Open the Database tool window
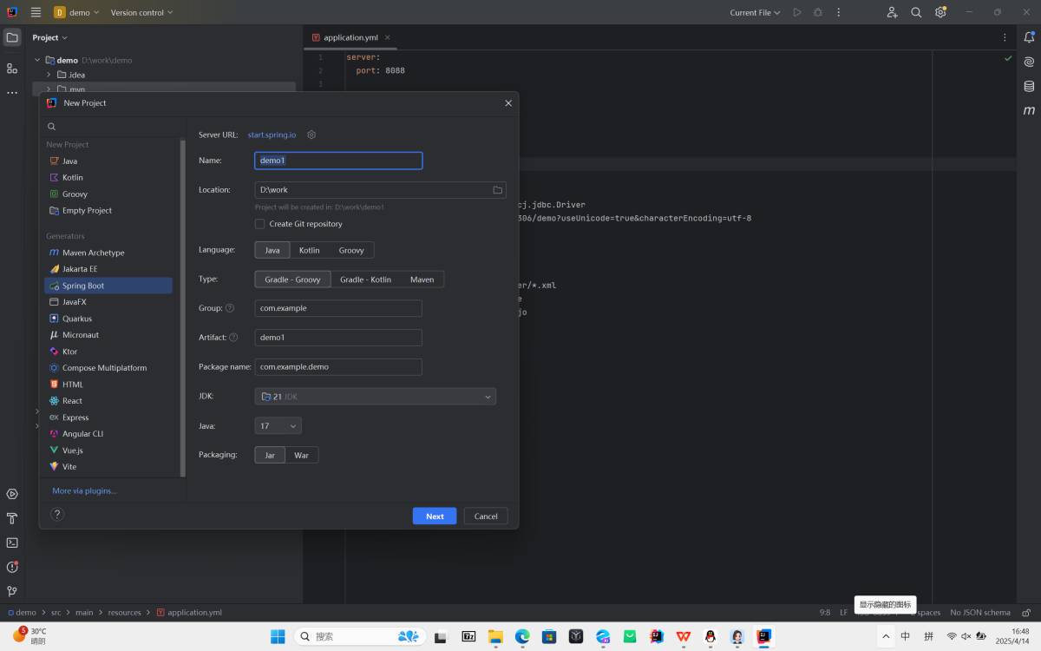 [1029, 86]
